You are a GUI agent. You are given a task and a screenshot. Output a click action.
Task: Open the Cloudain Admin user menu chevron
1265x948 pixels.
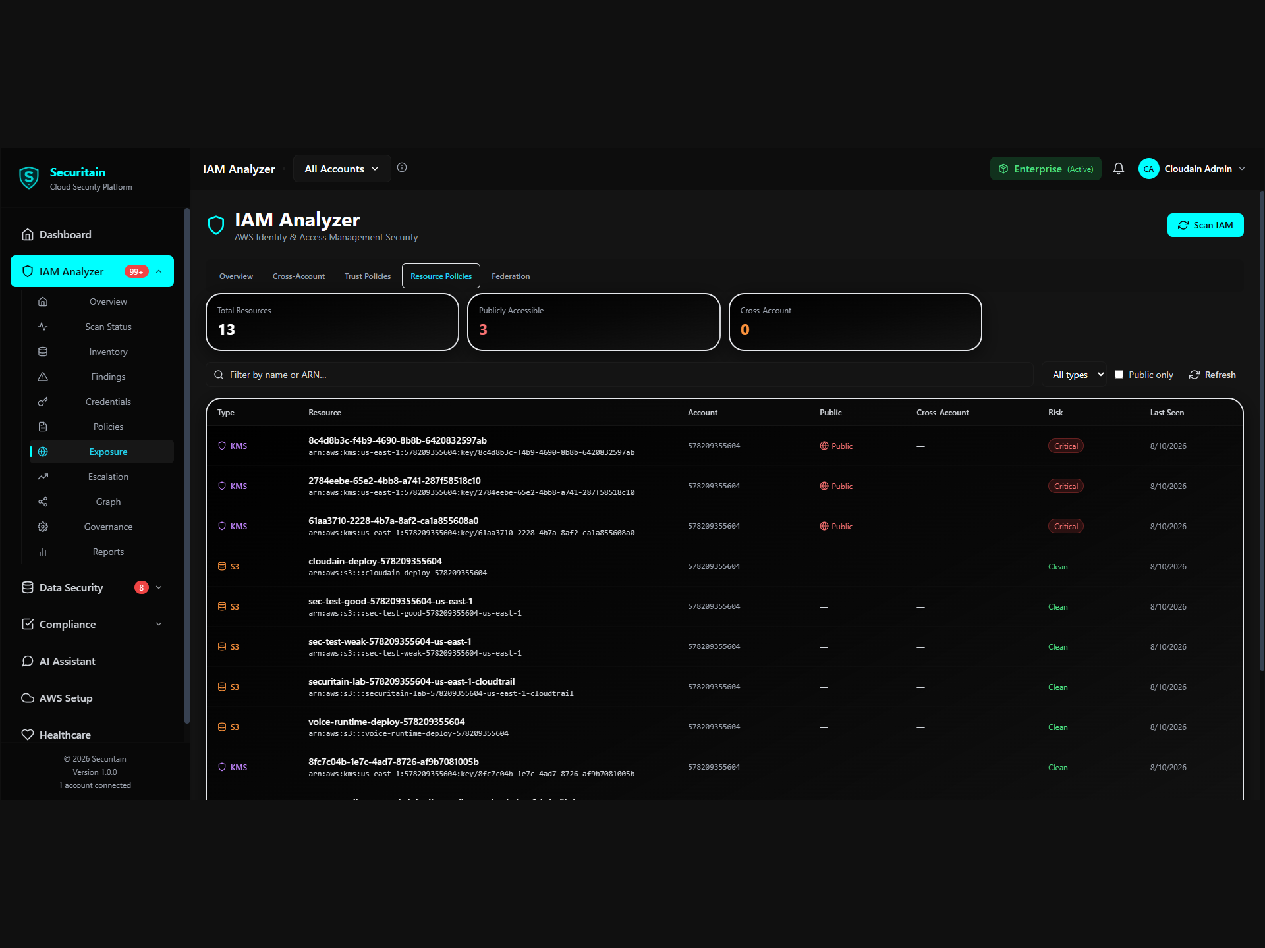[1242, 169]
